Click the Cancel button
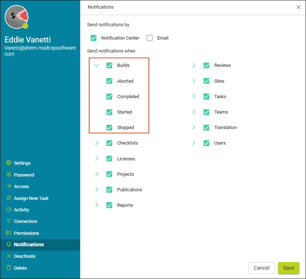 (x=261, y=268)
